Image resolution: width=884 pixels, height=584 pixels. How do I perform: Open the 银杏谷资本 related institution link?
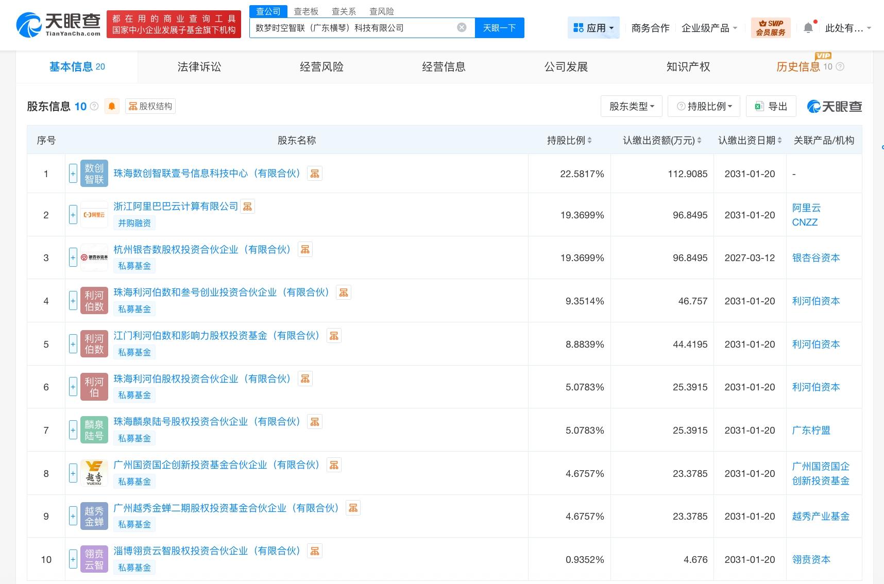point(815,258)
